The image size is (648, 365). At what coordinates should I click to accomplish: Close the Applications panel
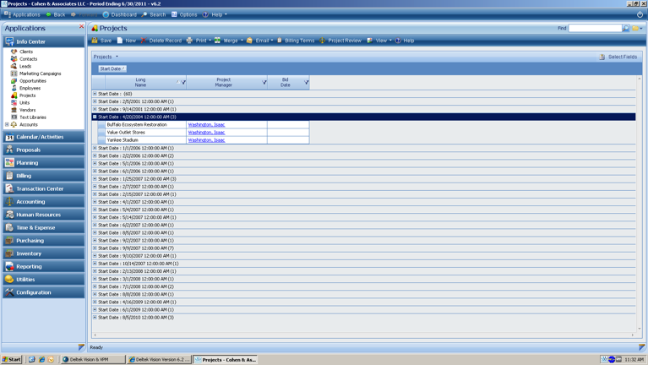(81, 27)
